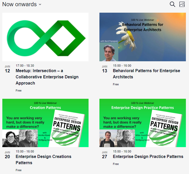This screenshot has width=189, height=174.
Task: Open the Behavioral Patterns daisy banner
Action: coord(143,37)
